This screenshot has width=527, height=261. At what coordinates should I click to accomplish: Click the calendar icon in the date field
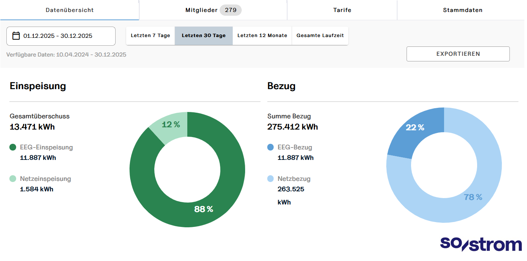(15, 36)
